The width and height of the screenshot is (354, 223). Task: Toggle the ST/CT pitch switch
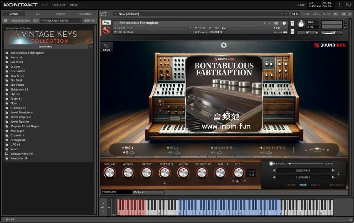(x=238, y=181)
